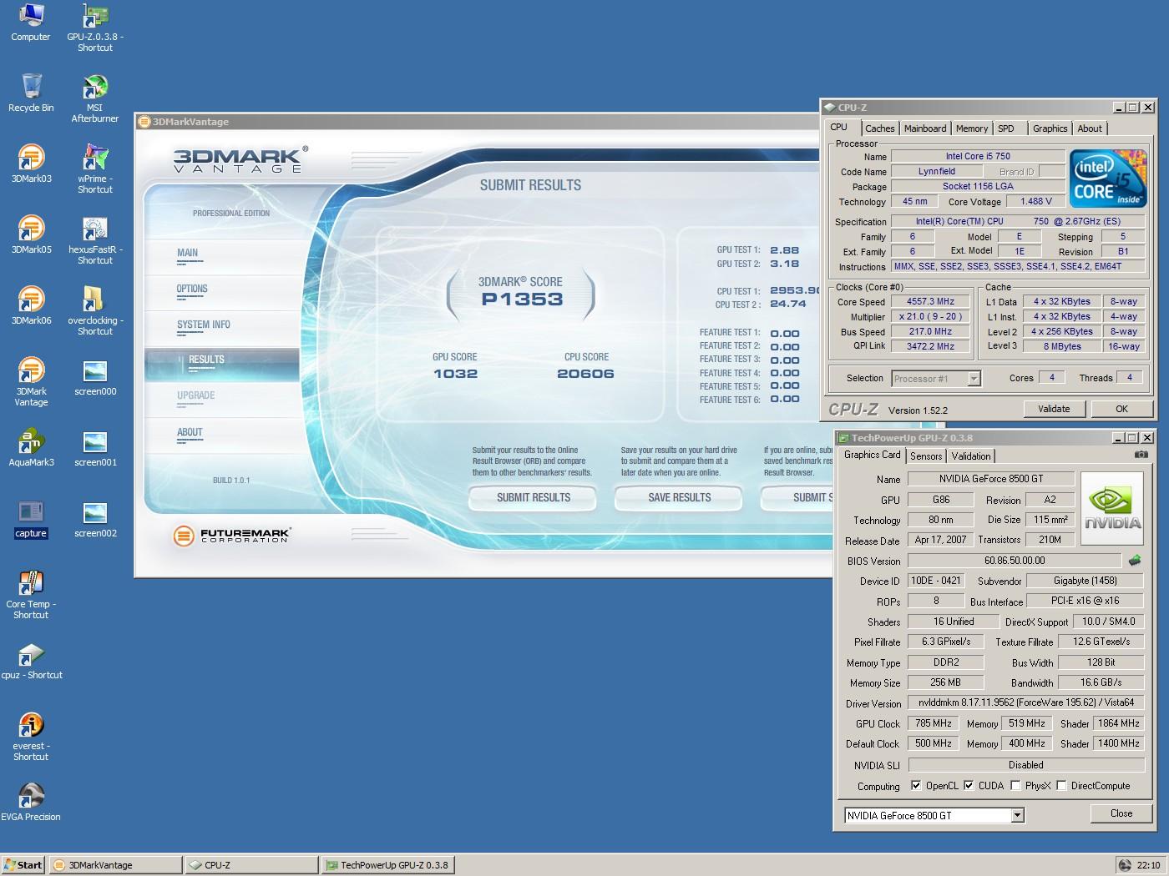The height and width of the screenshot is (876, 1169).
Task: Select TechPowerUp GPU-Z taskbar button
Action: click(387, 865)
